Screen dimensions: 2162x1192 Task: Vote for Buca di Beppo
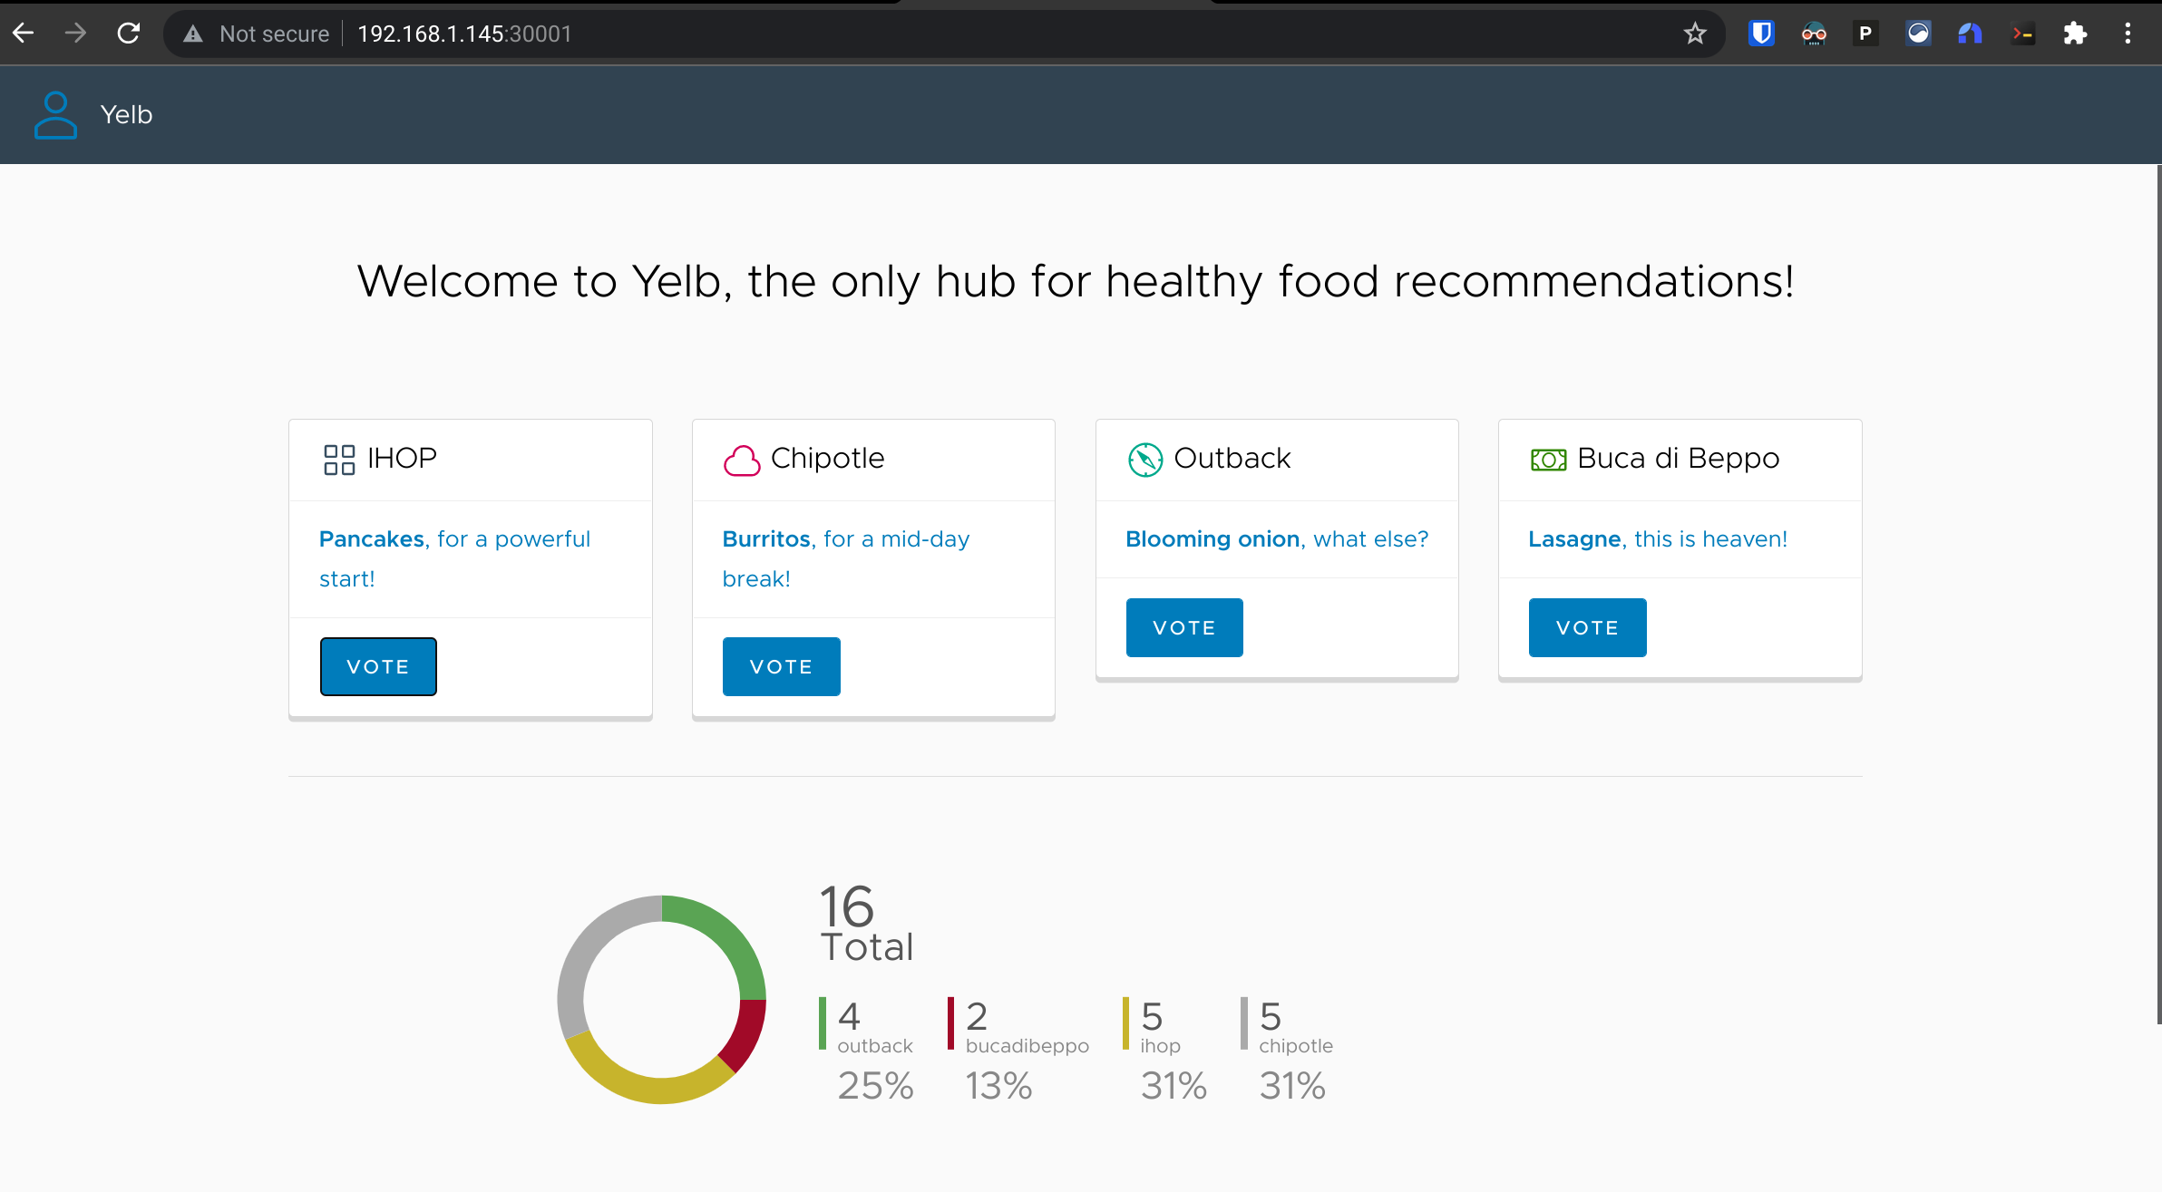tap(1587, 627)
